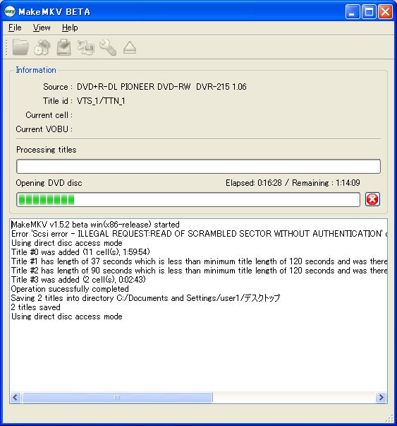This screenshot has height=426, width=397.
Task: Click log line 'Saving 2 titles into directory'
Action: (x=145, y=298)
